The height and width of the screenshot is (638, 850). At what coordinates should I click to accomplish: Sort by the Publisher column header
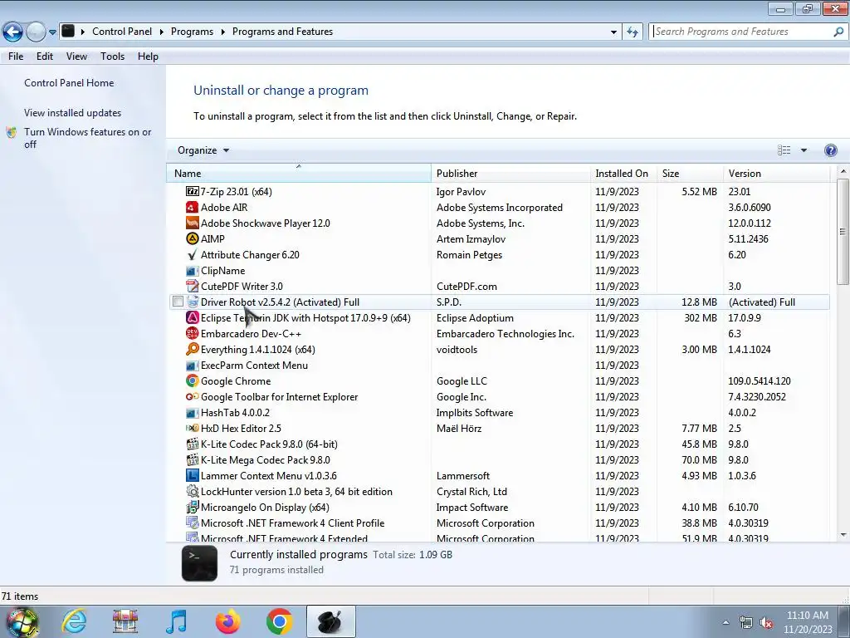coord(510,173)
